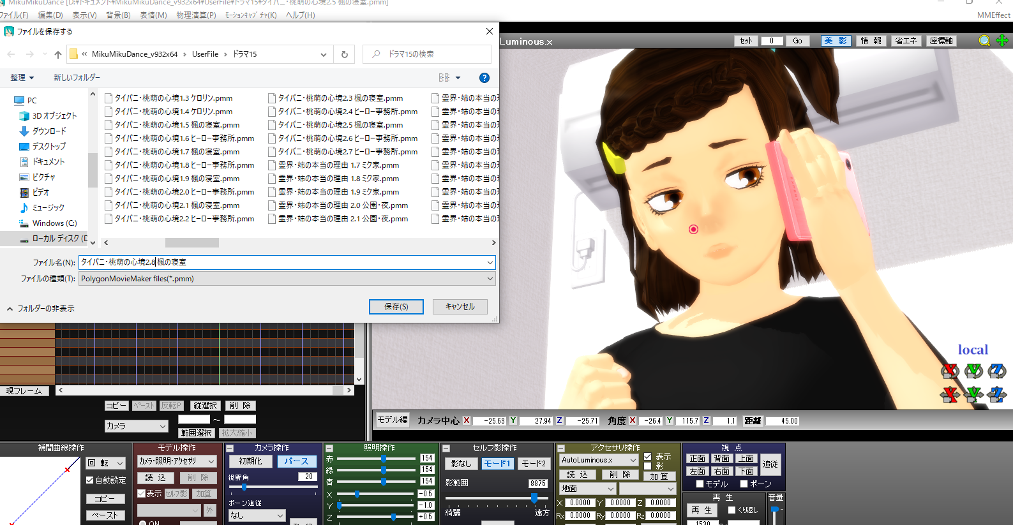Open the 回転 interpolation type dropdown
The image size is (1013, 525).
click(105, 463)
